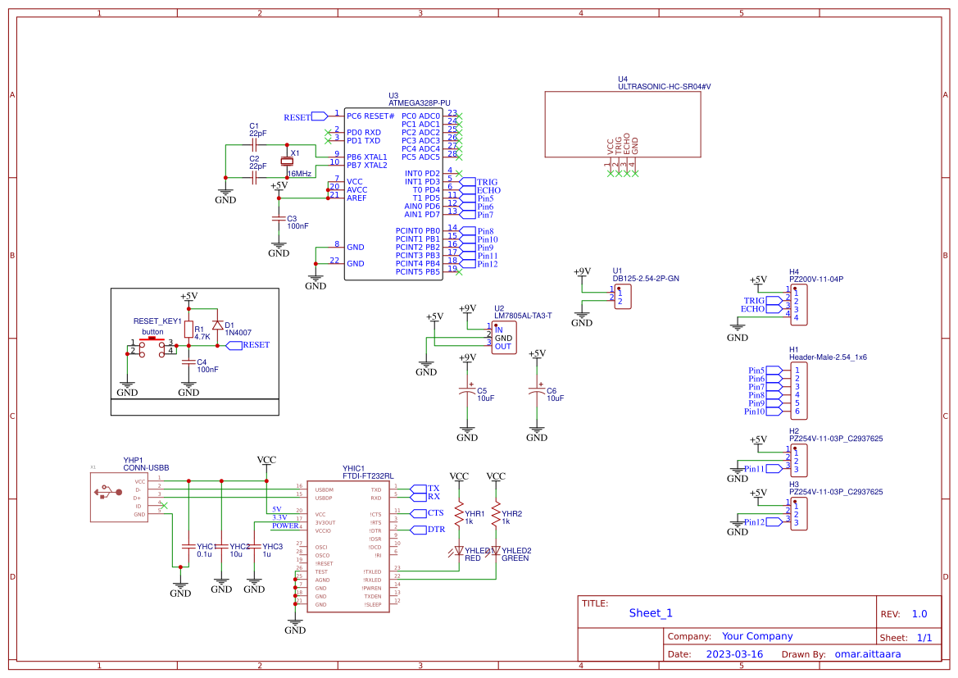Select the YHR1 1k resistor symbol
958x678 pixels.
[459, 514]
